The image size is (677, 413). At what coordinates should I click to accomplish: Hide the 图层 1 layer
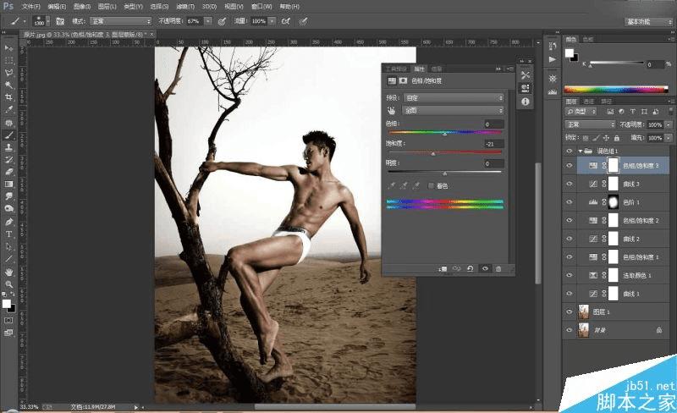click(x=569, y=311)
